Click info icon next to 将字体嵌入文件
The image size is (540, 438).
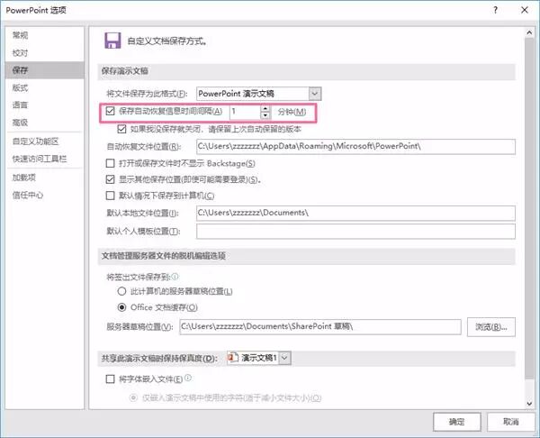188,378
